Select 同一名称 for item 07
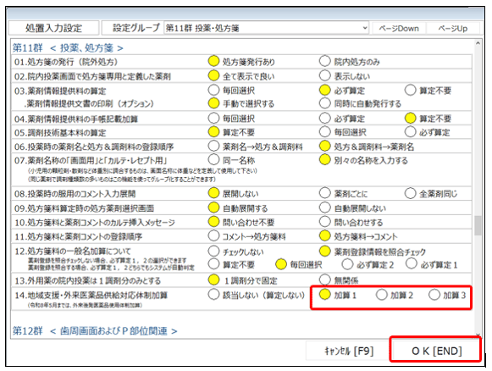492x371 pixels. point(213,160)
